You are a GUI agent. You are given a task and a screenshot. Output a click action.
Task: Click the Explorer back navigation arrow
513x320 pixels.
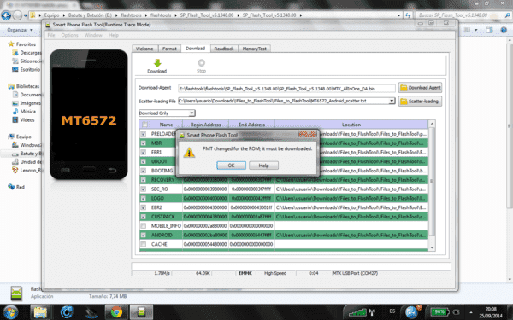tap(6, 15)
